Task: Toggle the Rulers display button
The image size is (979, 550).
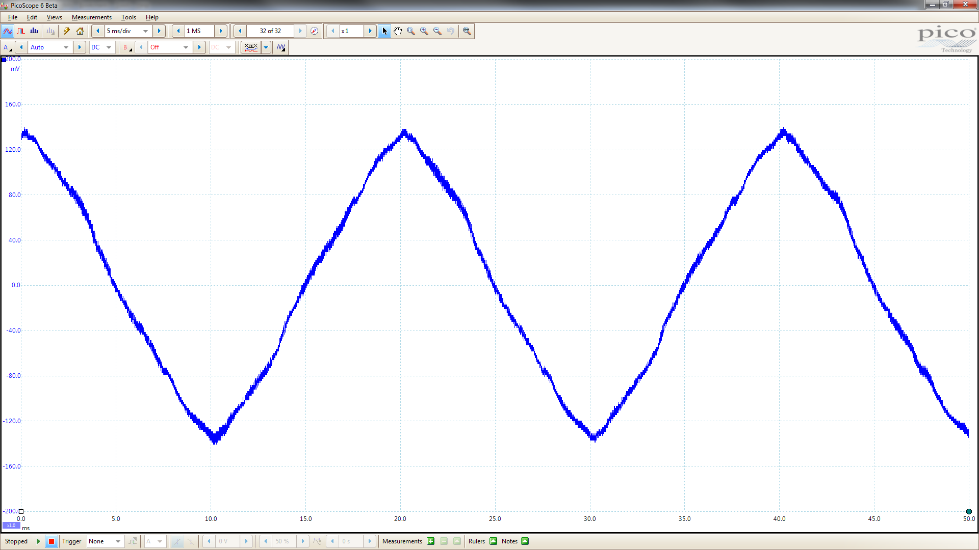Action: click(493, 541)
